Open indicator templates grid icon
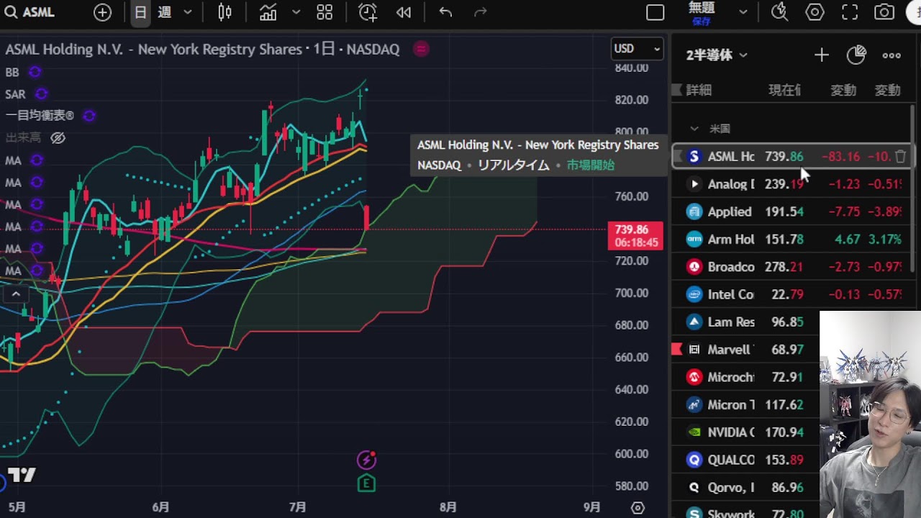The image size is (921, 518). tap(325, 12)
